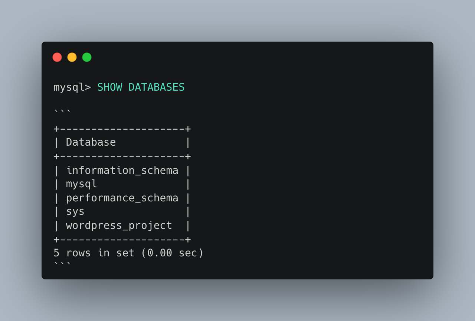
Task: Click the mysql> prompt text
Action: pyautogui.click(x=72, y=87)
